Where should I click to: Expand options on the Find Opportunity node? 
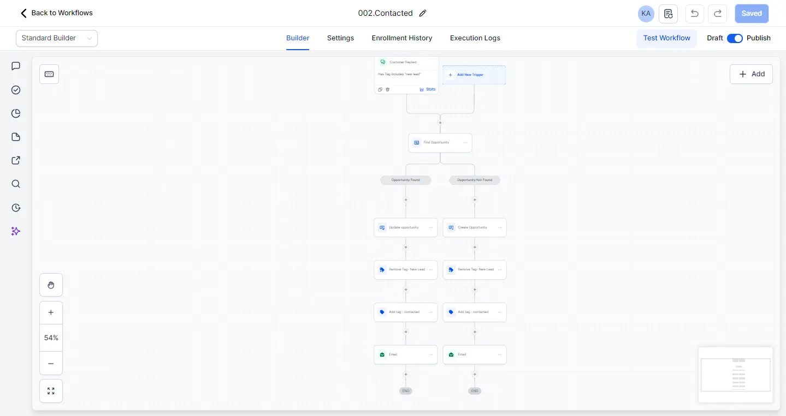[x=465, y=142]
